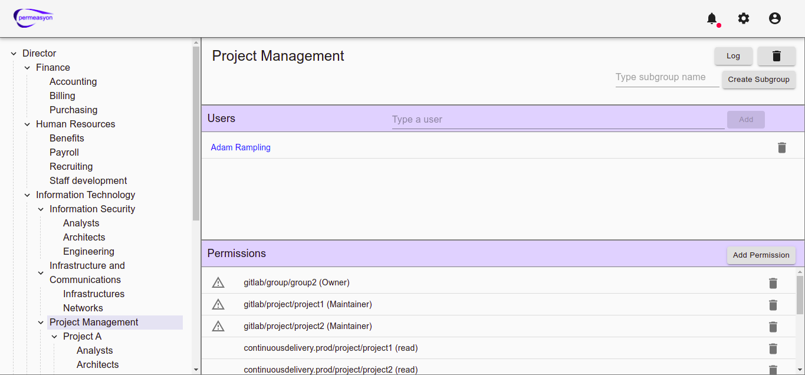Collapse the Director tree node
Screen dimensions: 805x375
tap(14, 54)
